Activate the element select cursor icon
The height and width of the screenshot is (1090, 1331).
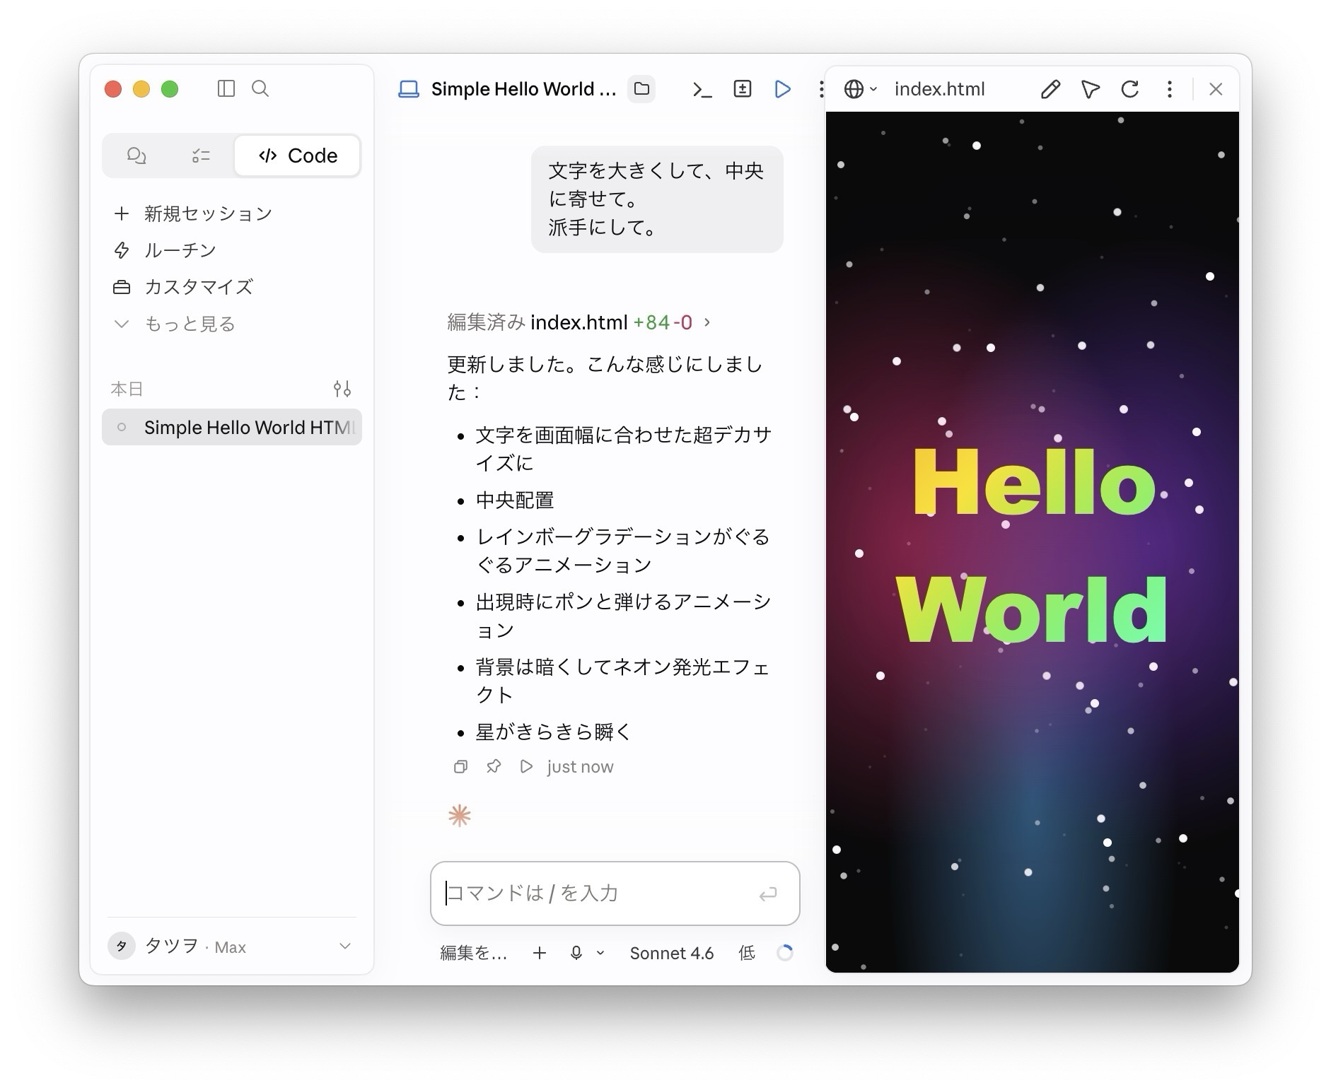[x=1090, y=89]
